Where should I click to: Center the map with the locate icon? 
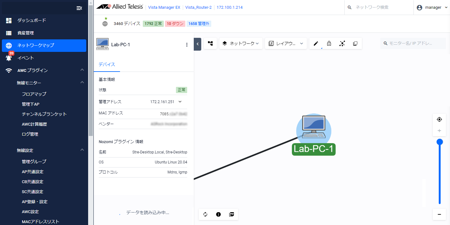pos(439,119)
